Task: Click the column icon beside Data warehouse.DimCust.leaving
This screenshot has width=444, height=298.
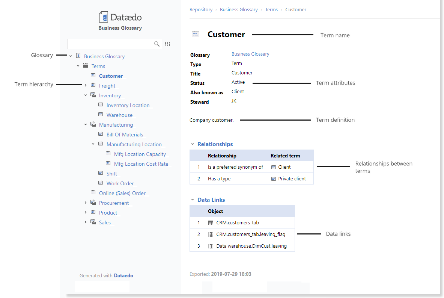Action: click(x=211, y=246)
